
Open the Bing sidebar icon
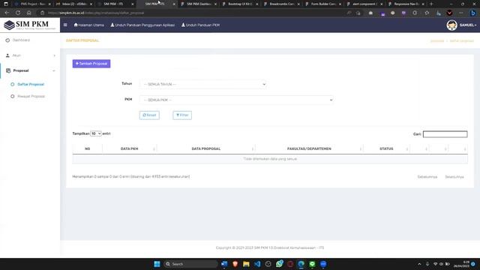click(x=473, y=13)
